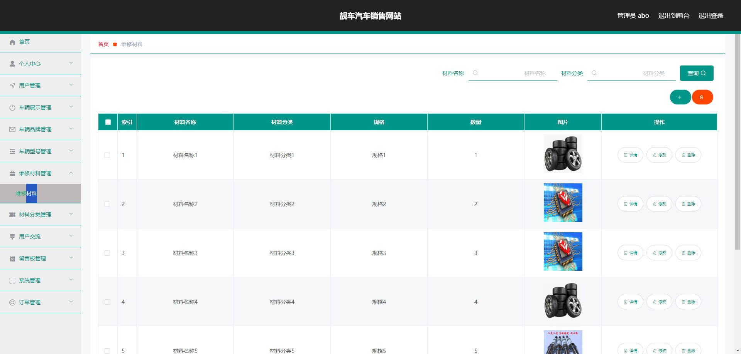Click 修改 for 材料名称2 row

[x=659, y=204]
